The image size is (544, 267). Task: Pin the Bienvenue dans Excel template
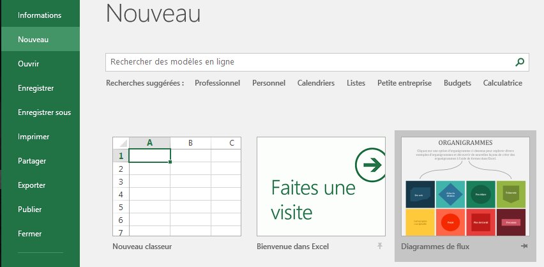point(380,246)
